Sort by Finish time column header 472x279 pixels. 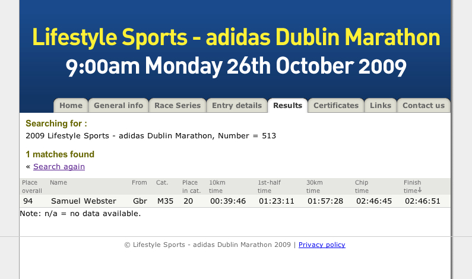tap(413, 186)
